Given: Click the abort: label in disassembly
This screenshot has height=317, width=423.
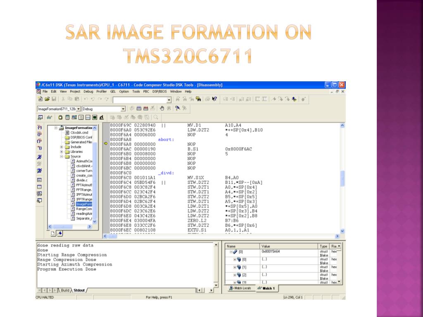Looking at the screenshot, I should [x=166, y=140].
